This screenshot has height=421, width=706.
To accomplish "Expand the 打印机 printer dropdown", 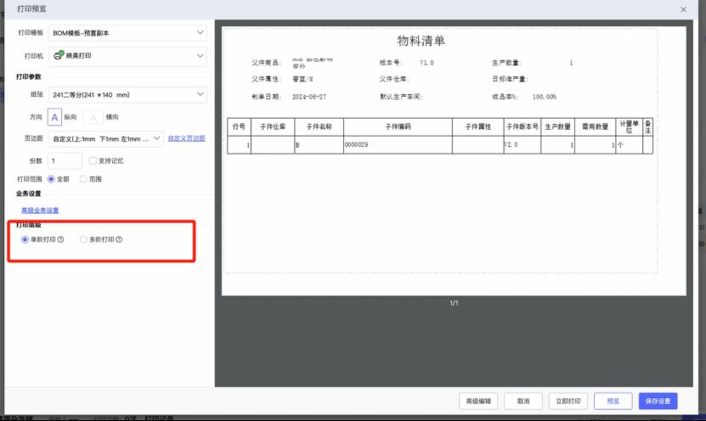I will (x=127, y=56).
